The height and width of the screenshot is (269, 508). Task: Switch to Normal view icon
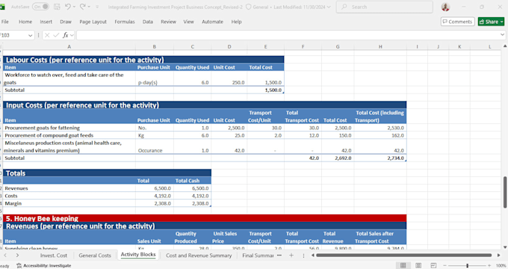(403, 265)
